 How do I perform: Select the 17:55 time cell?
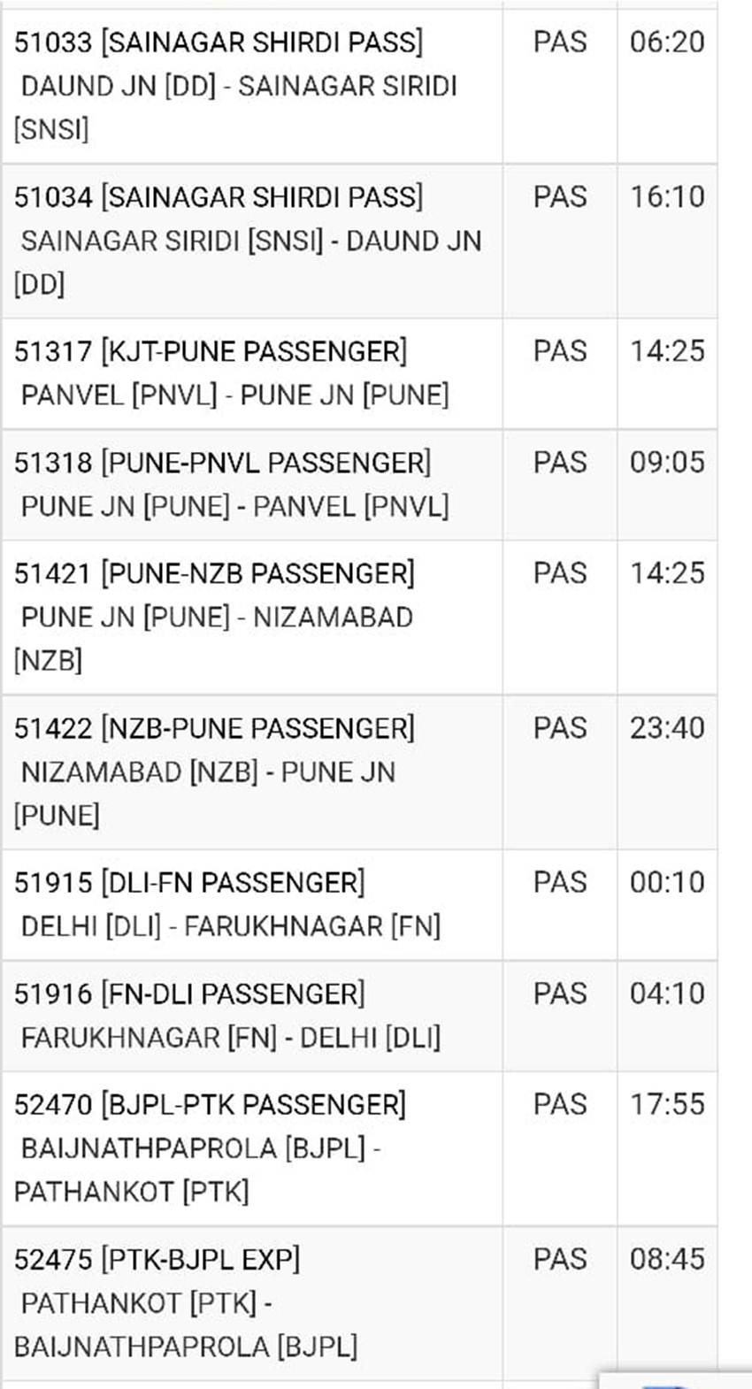click(x=667, y=1104)
